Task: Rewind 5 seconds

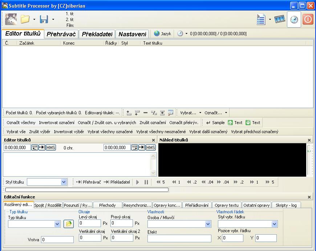Action: pos(161,182)
